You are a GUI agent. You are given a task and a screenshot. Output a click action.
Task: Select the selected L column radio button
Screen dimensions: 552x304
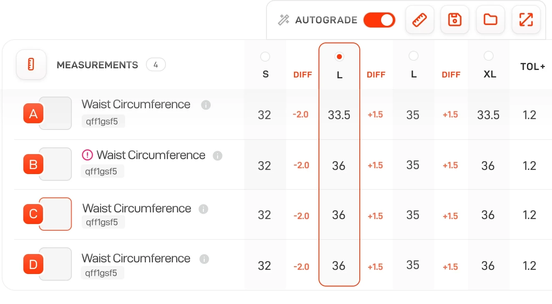pos(339,56)
